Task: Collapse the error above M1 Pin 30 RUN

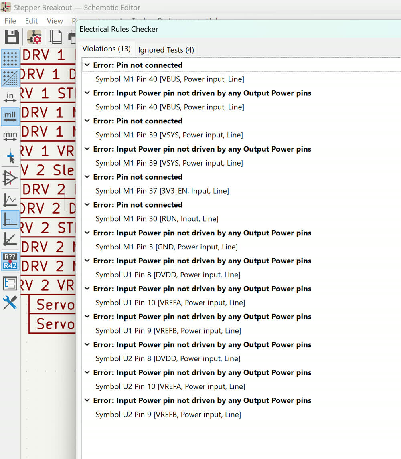Action: [x=87, y=205]
